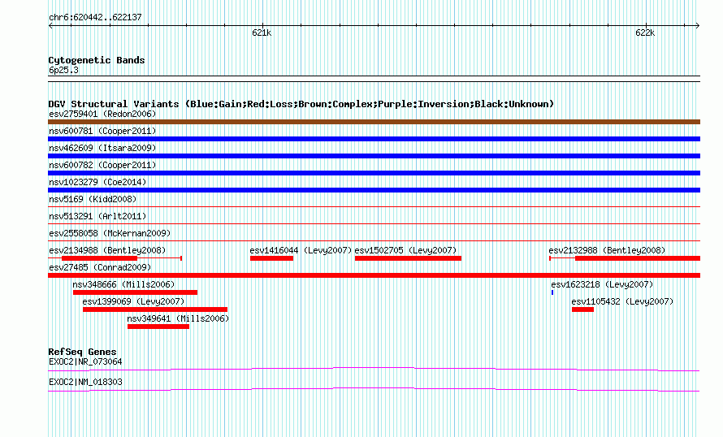Click the right arrow of the ruler
Screen dimensions: 723x437
click(x=697, y=25)
